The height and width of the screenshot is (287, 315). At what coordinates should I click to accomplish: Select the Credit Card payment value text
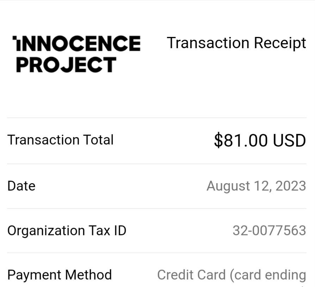coord(231,275)
